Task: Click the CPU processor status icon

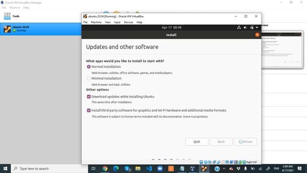Action: pos(236,162)
